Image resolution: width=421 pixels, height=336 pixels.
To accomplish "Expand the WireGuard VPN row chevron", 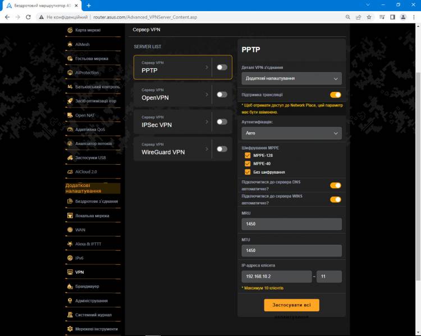I will (207, 149).
